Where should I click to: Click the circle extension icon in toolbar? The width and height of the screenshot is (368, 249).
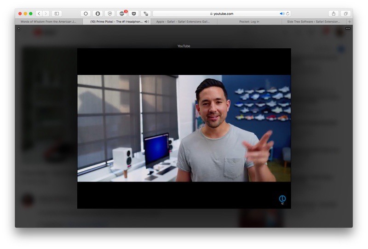[86, 14]
